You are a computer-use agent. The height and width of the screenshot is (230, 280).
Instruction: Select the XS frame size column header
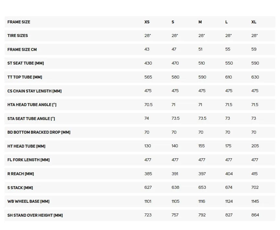click(147, 22)
